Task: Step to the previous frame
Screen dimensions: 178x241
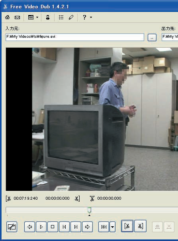Action: (64, 227)
